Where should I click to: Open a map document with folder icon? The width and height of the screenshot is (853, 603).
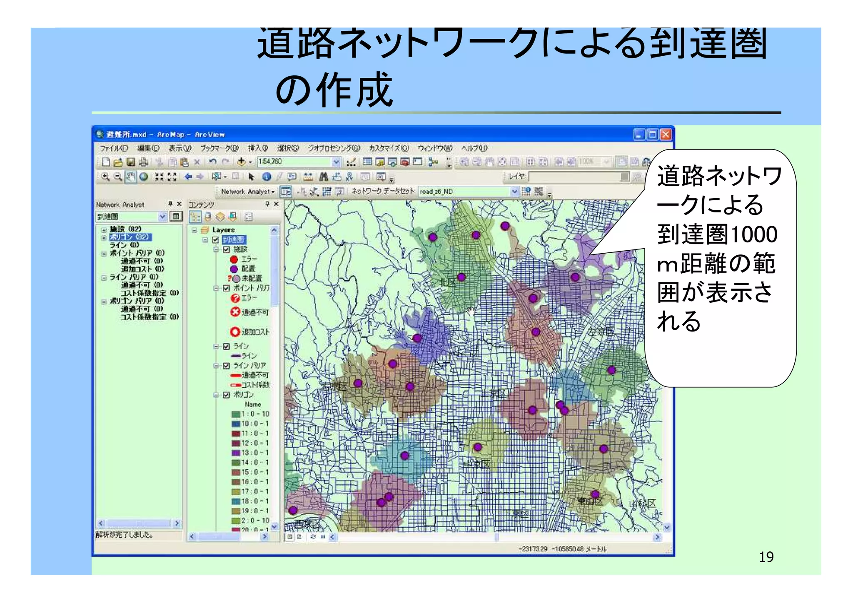tap(118, 162)
